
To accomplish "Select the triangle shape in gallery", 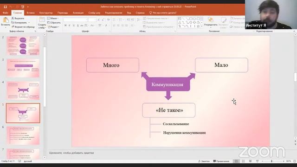I will 180,22.
